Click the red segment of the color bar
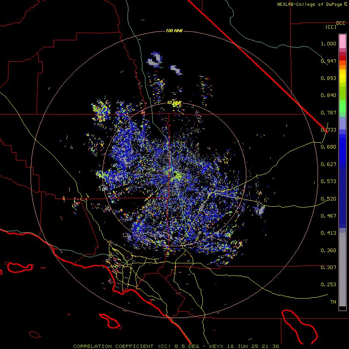This screenshot has height=349, width=349. pos(342,58)
